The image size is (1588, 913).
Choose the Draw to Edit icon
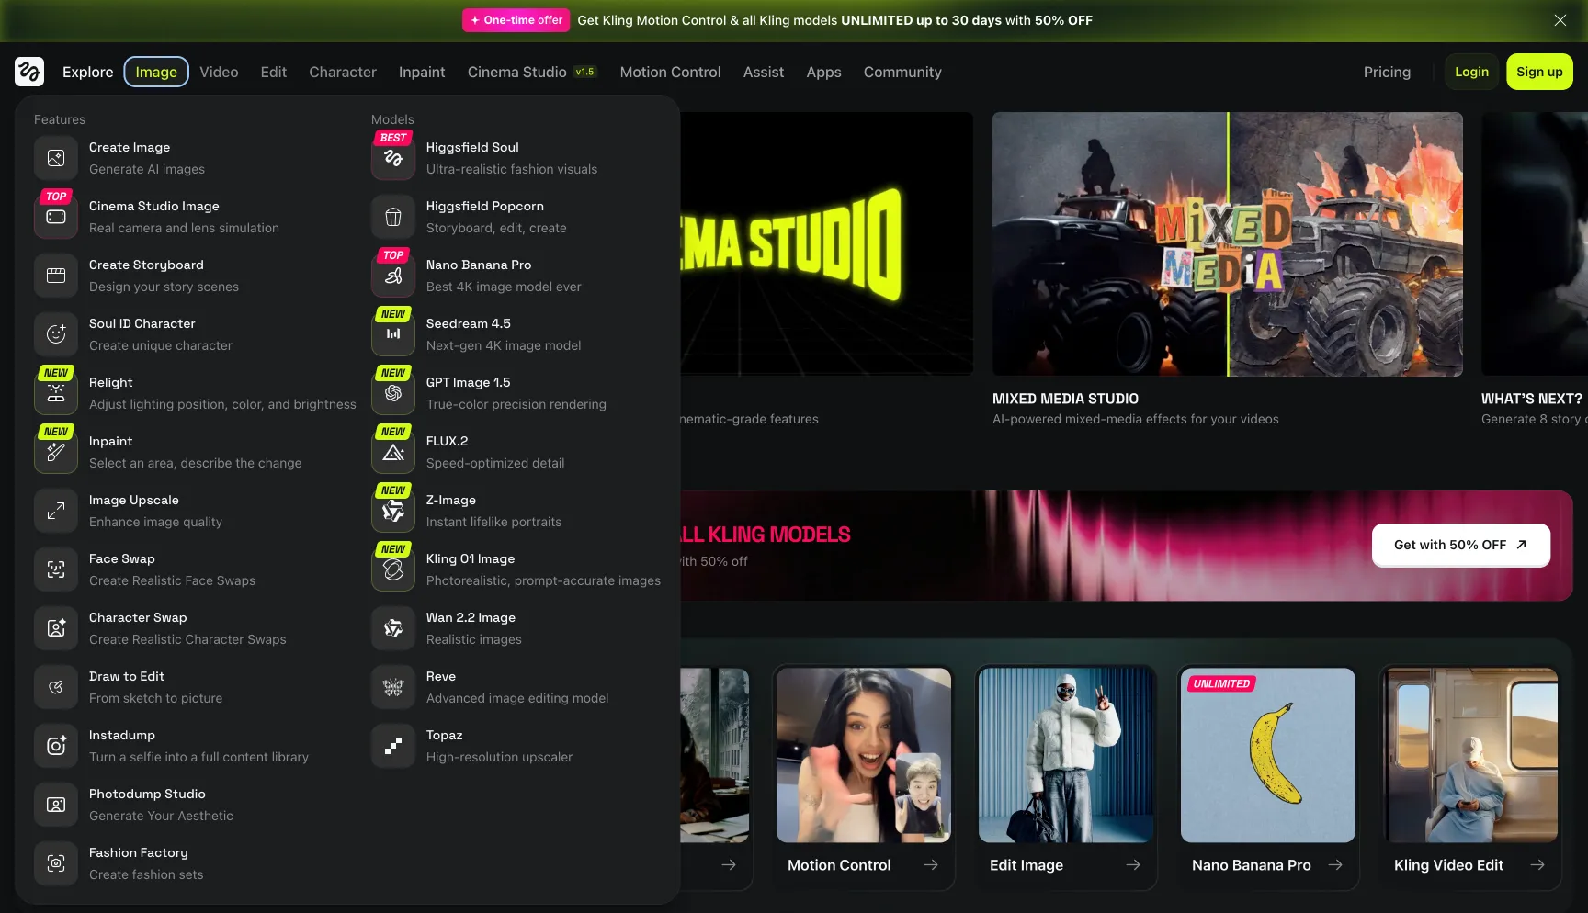(x=56, y=687)
